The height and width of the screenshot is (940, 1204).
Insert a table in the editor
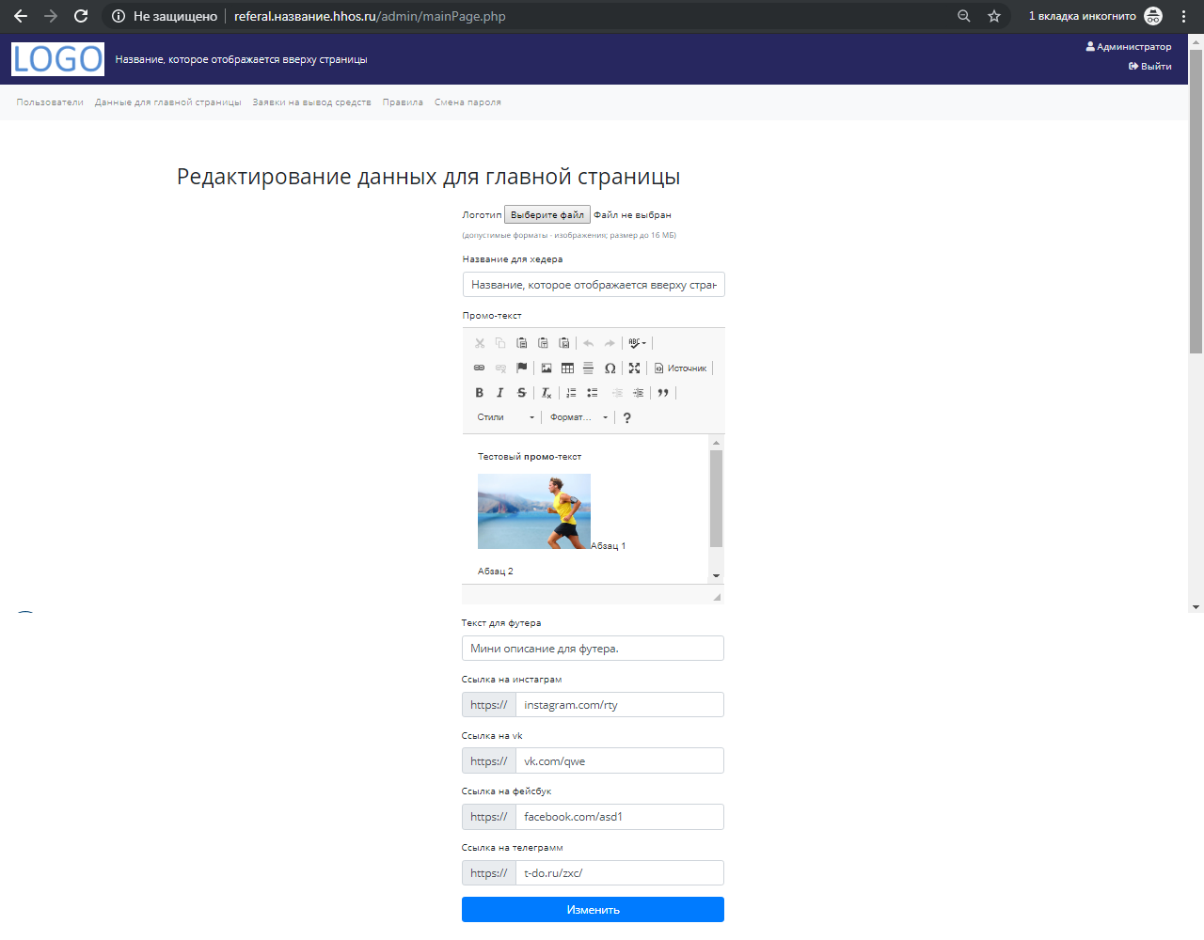coord(567,368)
